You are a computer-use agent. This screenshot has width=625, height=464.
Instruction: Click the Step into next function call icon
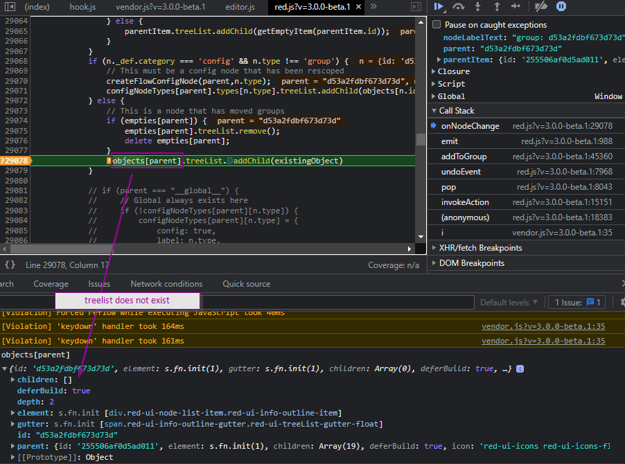click(477, 7)
